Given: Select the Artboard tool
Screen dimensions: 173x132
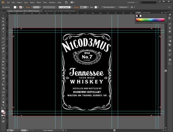Looking at the screenshot, I should click(x=3, y=95).
